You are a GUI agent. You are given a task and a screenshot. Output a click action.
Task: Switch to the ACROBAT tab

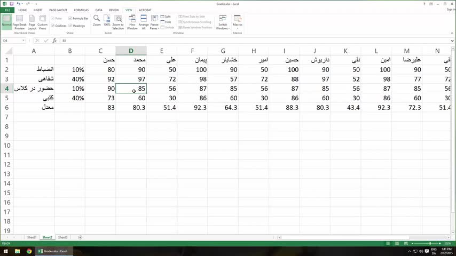tap(145, 10)
